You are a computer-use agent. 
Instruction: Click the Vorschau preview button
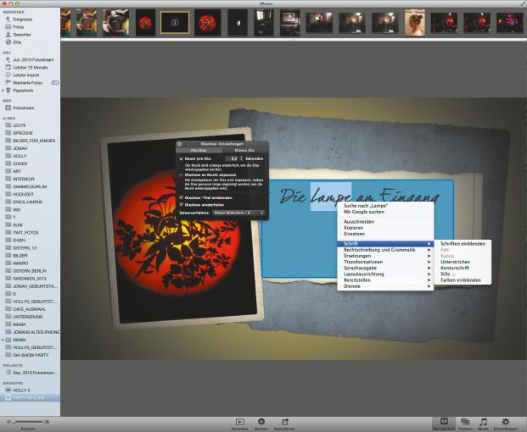click(x=239, y=424)
